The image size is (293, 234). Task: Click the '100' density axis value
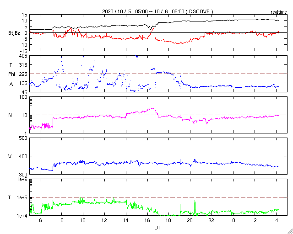tap(24, 97)
